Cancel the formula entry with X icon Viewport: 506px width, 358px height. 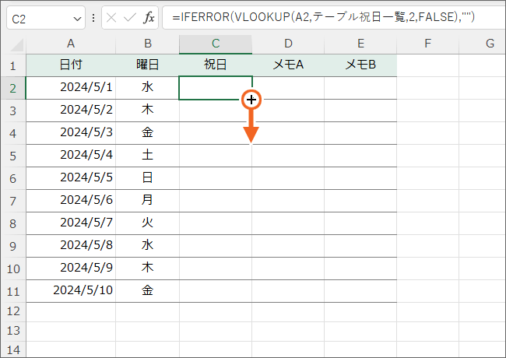pos(111,18)
